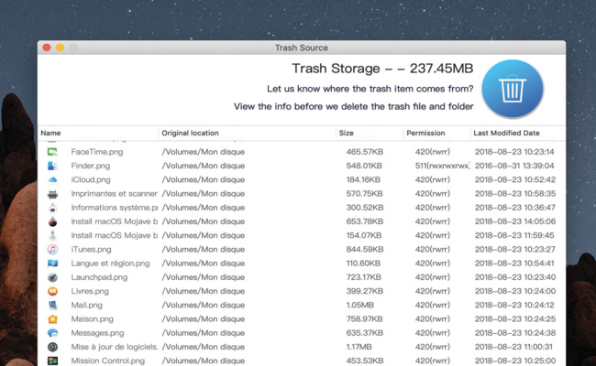Select the Finder.png file icon
This screenshot has height=366, width=596.
pos(53,166)
